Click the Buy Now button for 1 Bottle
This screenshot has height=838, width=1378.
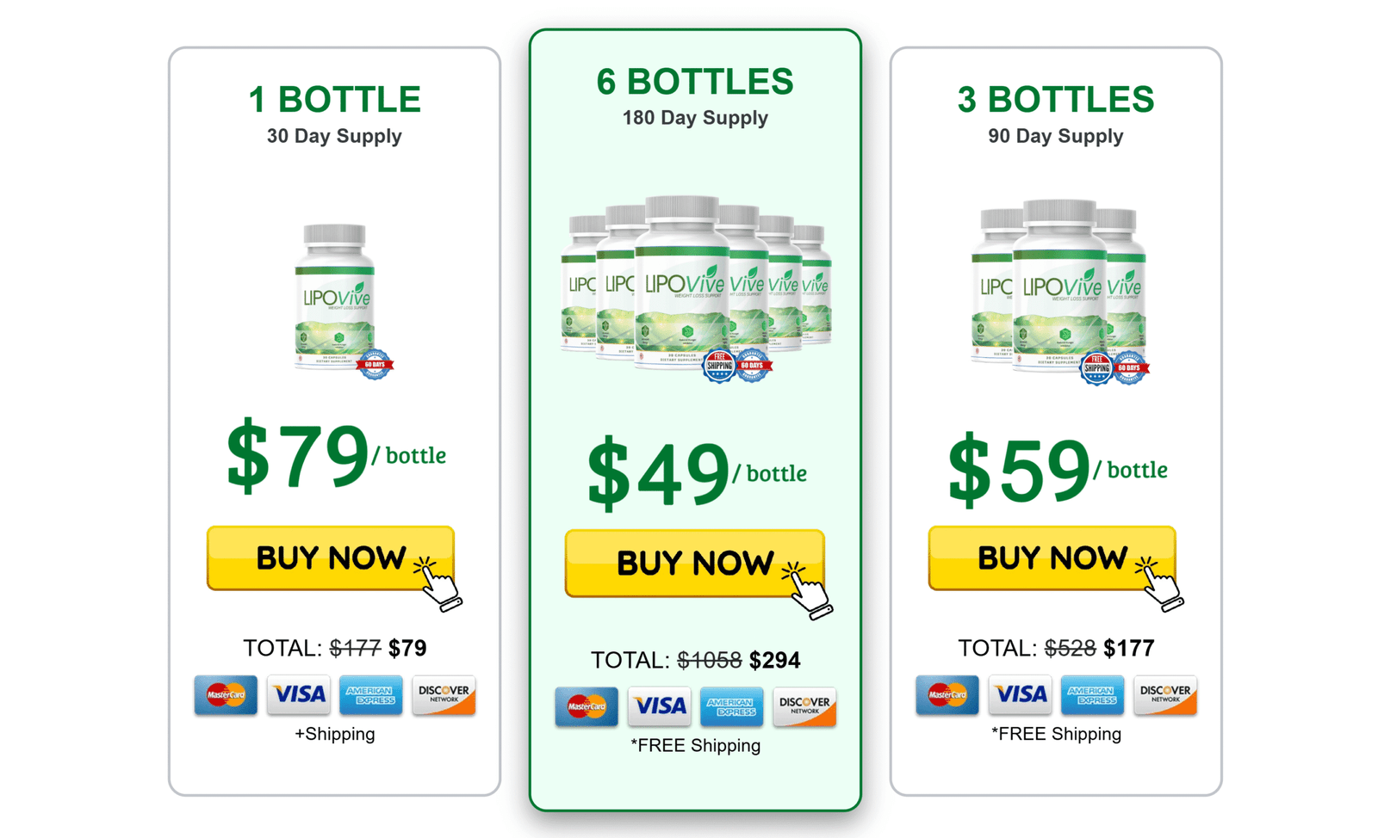point(331,558)
